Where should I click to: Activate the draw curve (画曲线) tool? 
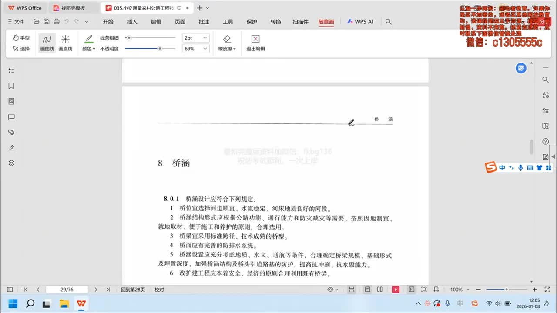(x=47, y=43)
